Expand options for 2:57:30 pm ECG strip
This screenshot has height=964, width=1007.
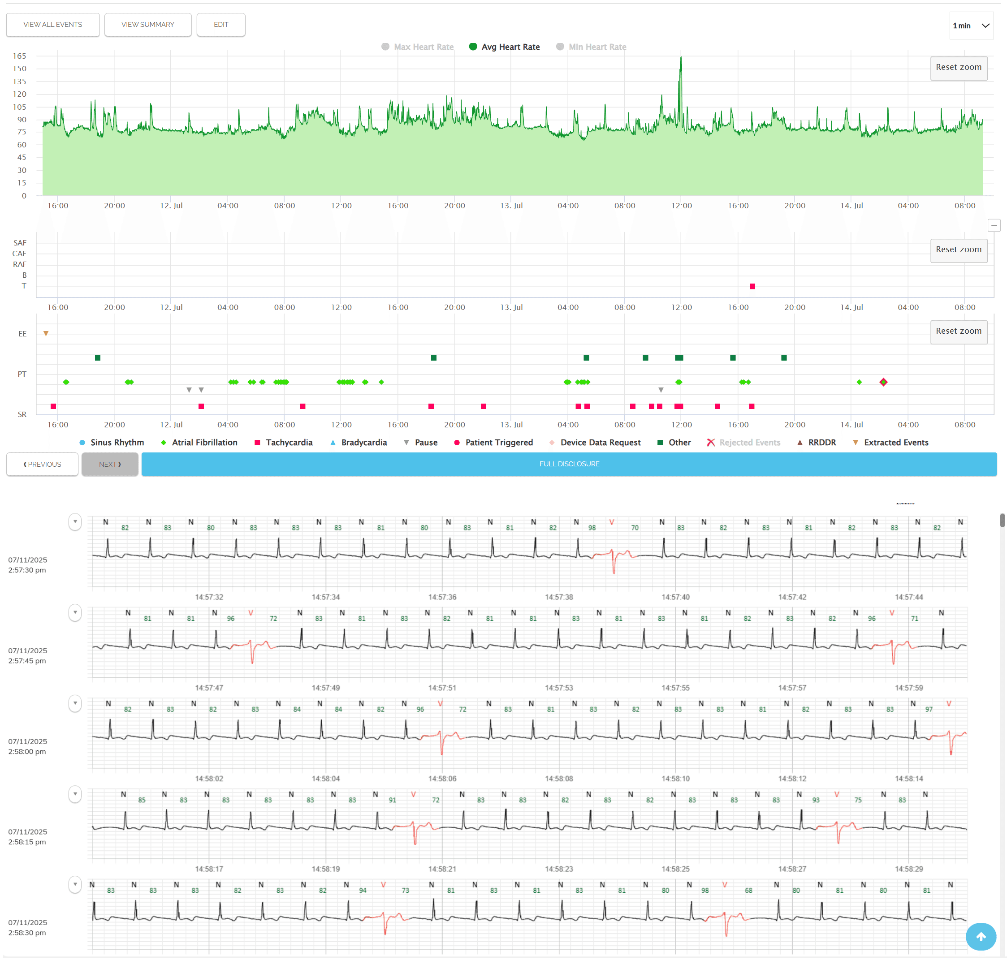point(75,522)
